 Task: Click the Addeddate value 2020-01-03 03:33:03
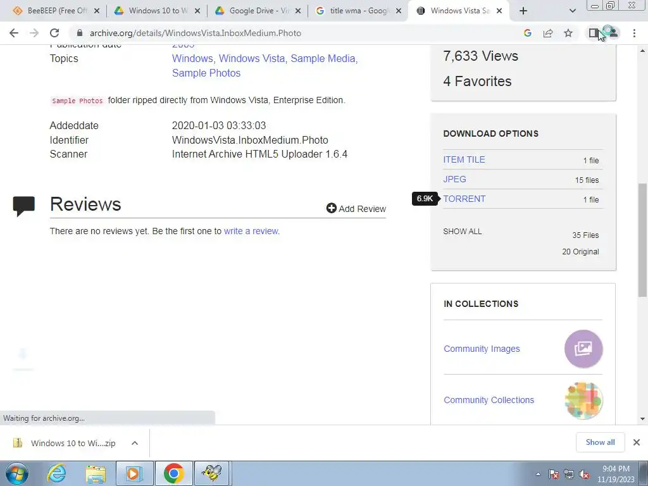[x=219, y=126]
